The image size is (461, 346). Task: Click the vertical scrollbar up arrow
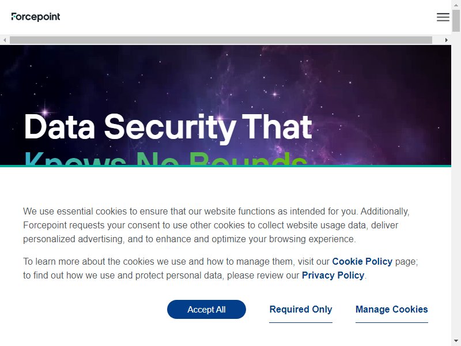point(456,5)
